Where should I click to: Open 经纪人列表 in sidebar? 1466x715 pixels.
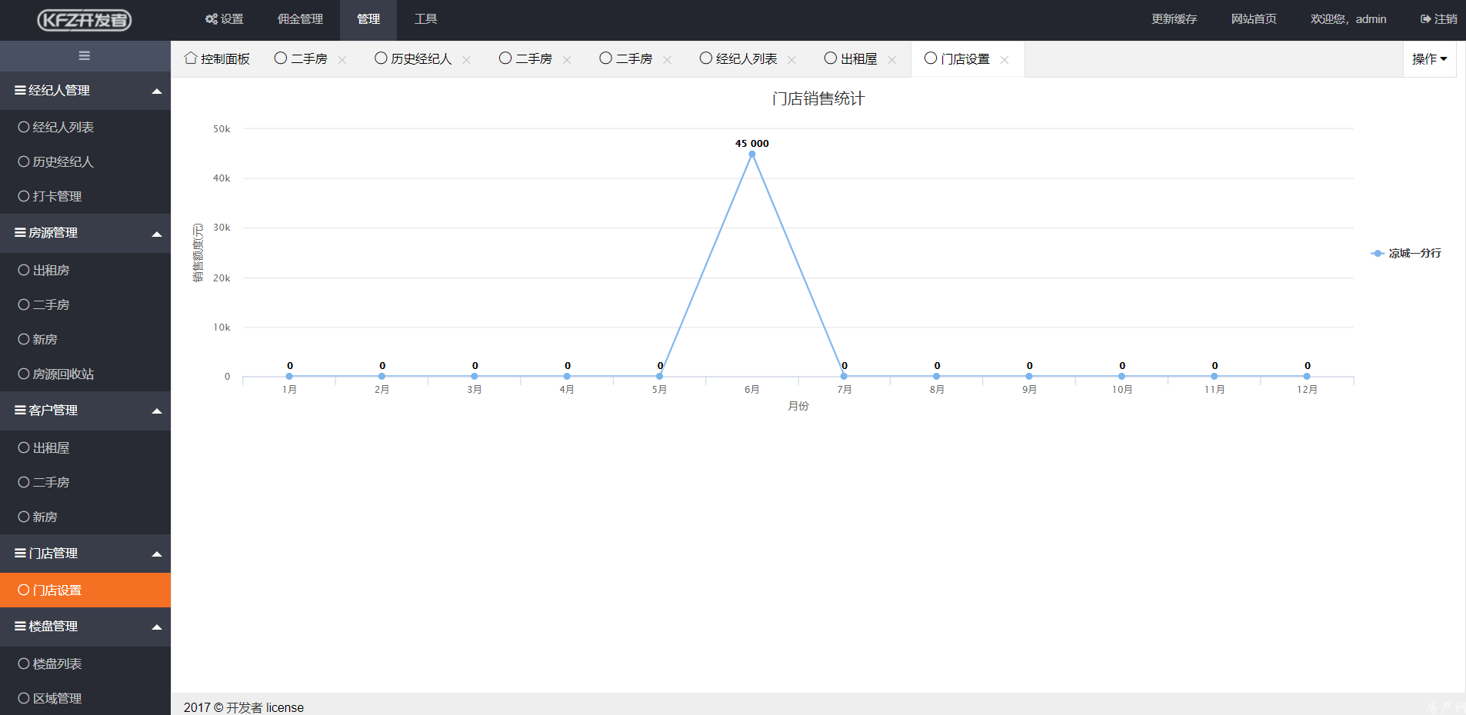(x=85, y=128)
